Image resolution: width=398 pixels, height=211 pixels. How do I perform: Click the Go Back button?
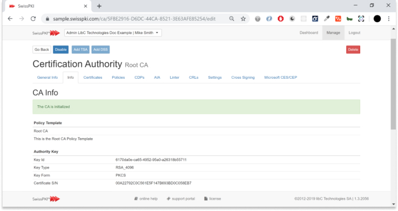(x=42, y=50)
